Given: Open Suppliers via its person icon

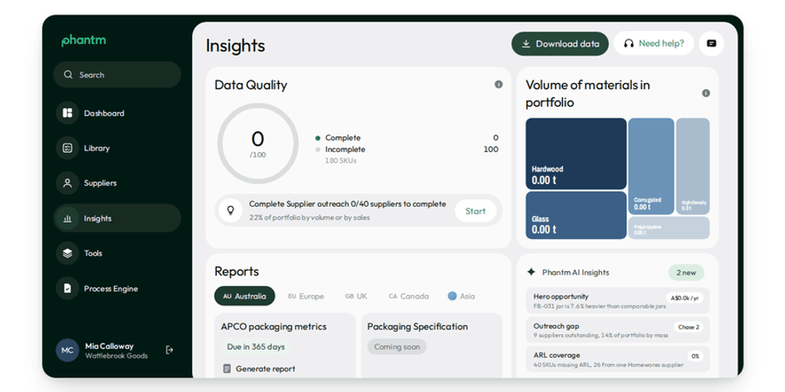Looking at the screenshot, I should (67, 183).
